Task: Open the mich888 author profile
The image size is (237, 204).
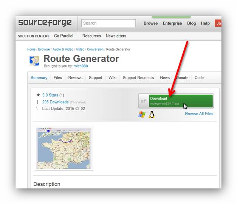Action: (81, 66)
